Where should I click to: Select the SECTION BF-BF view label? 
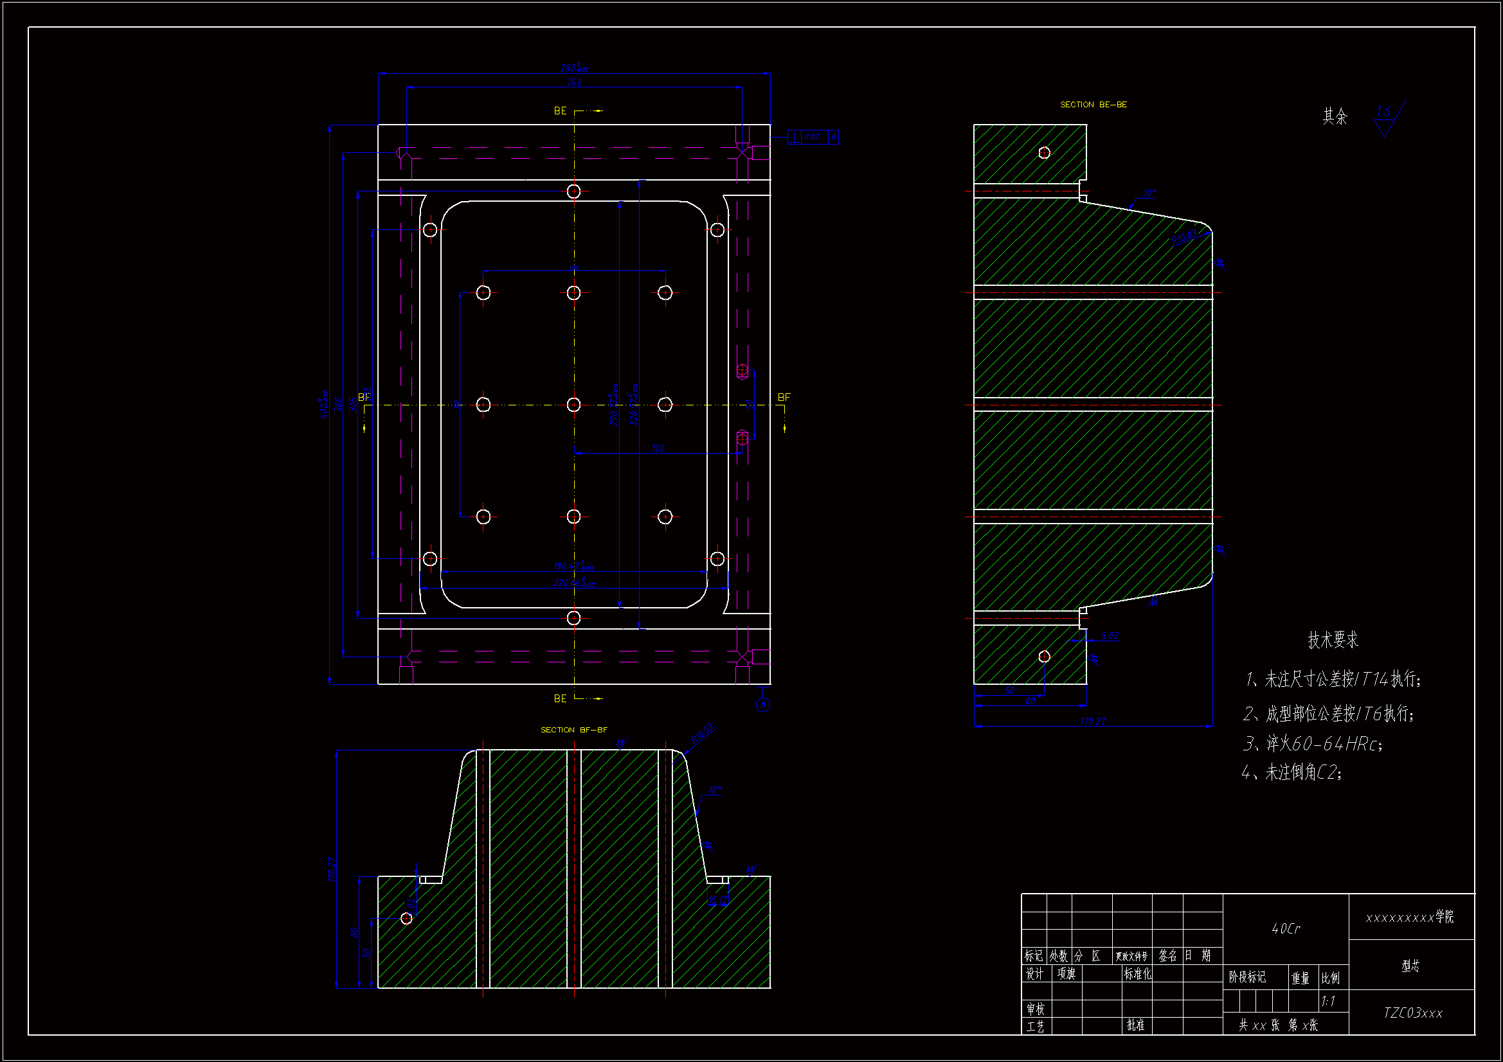573,730
